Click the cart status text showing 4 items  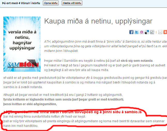pyautogui.click(x=21, y=3)
